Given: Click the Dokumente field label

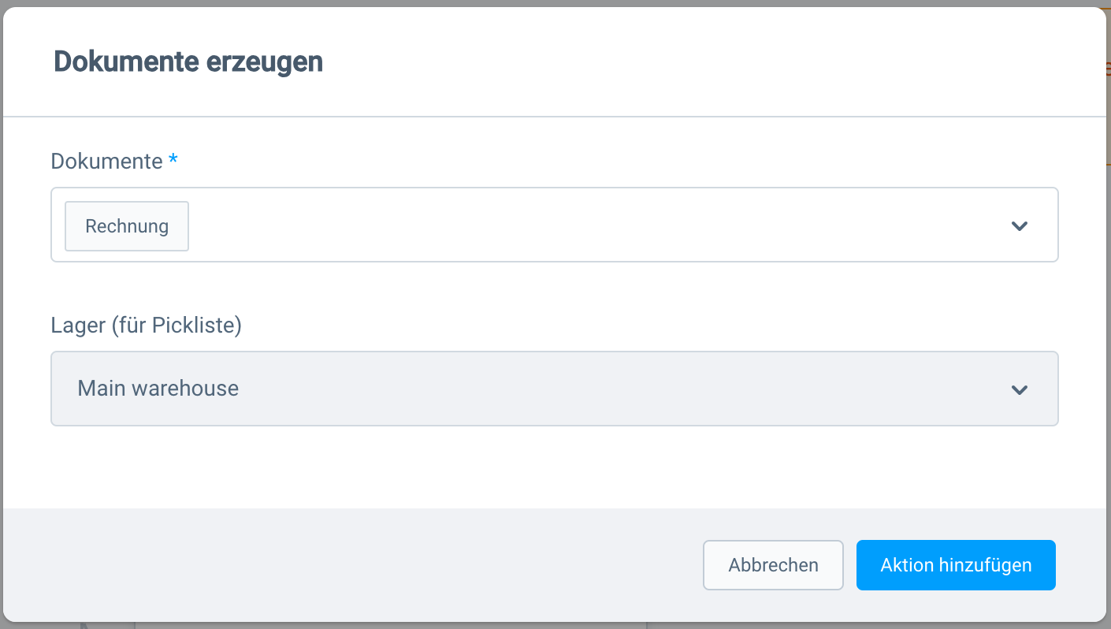Looking at the screenshot, I should point(105,161).
